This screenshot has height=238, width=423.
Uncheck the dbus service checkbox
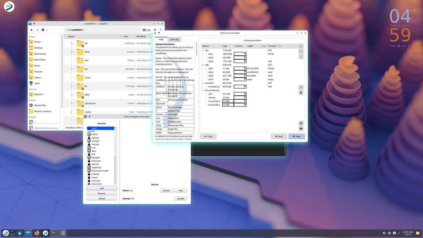pos(89,151)
